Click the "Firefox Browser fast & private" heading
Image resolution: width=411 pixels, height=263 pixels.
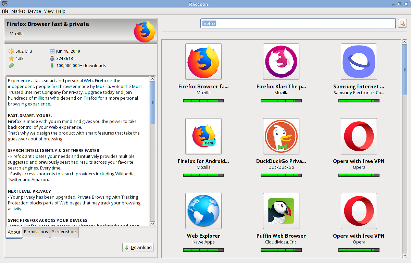click(x=48, y=24)
